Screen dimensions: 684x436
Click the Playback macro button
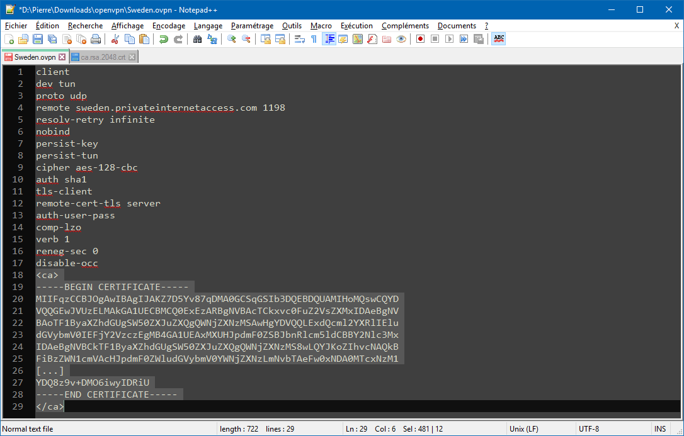pos(449,39)
